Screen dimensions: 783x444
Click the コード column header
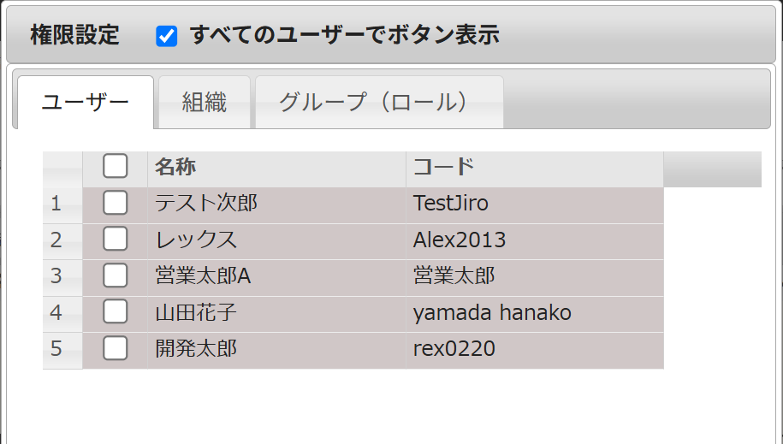(x=535, y=169)
